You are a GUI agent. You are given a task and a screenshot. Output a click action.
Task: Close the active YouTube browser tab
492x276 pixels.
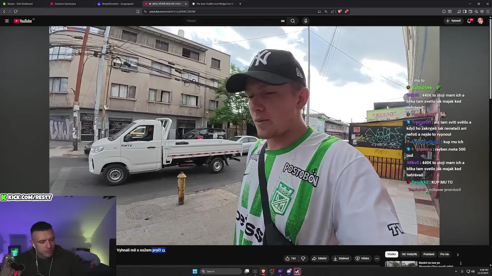click(x=186, y=4)
